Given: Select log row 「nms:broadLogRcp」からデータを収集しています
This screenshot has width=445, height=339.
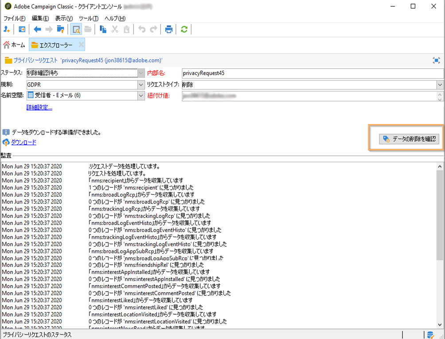Looking at the screenshot, I should point(219,195).
